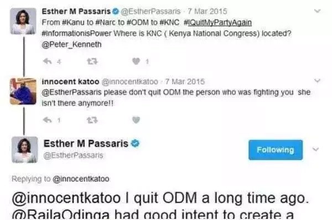Open innocent katoo's profile picture

(x=23, y=91)
